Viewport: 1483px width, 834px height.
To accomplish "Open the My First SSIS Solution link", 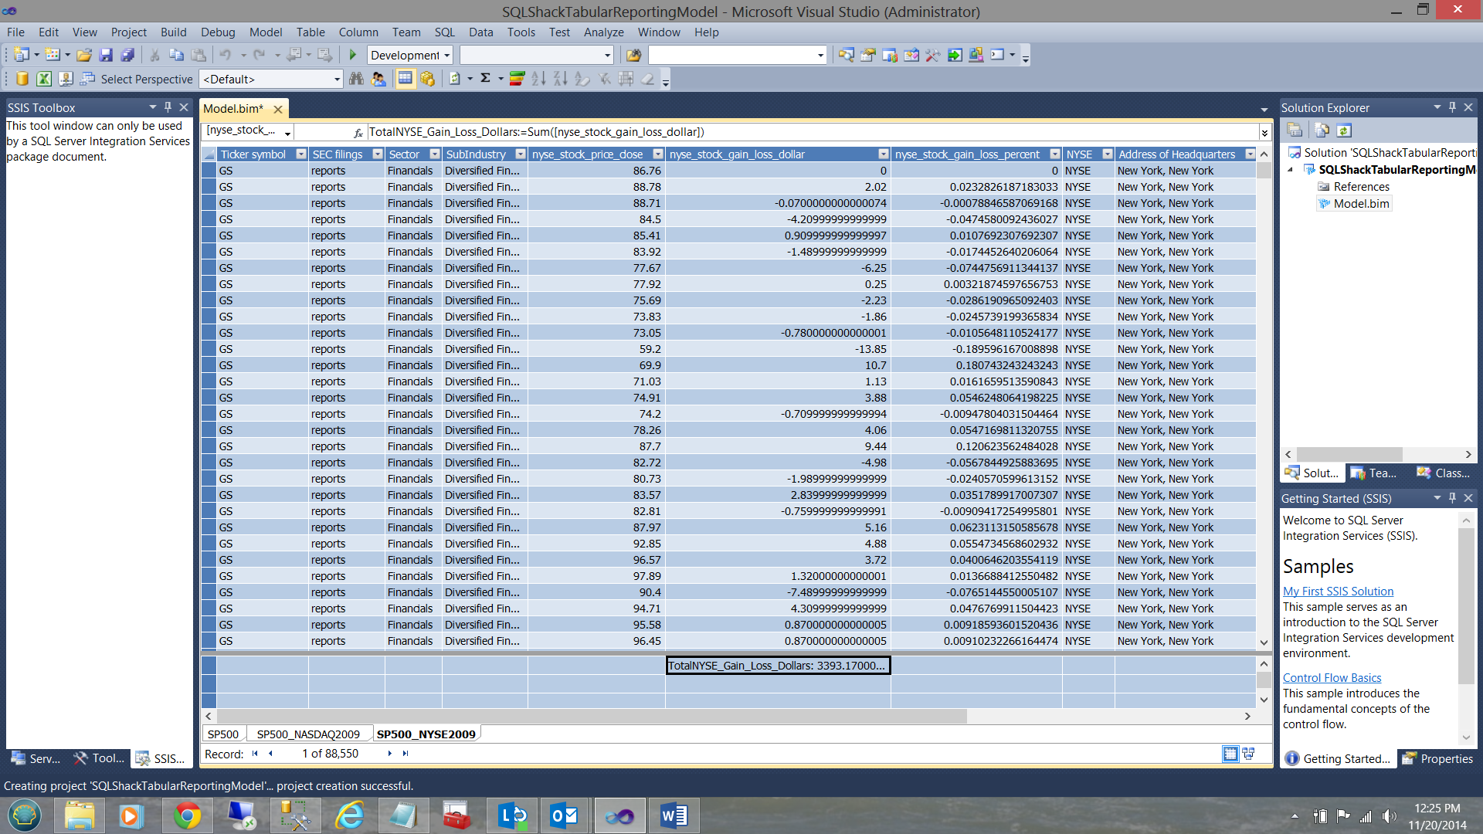I will [x=1338, y=591].
